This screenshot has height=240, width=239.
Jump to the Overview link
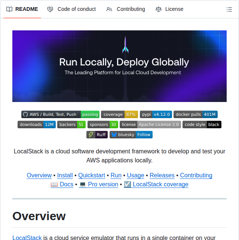click(x=39, y=175)
